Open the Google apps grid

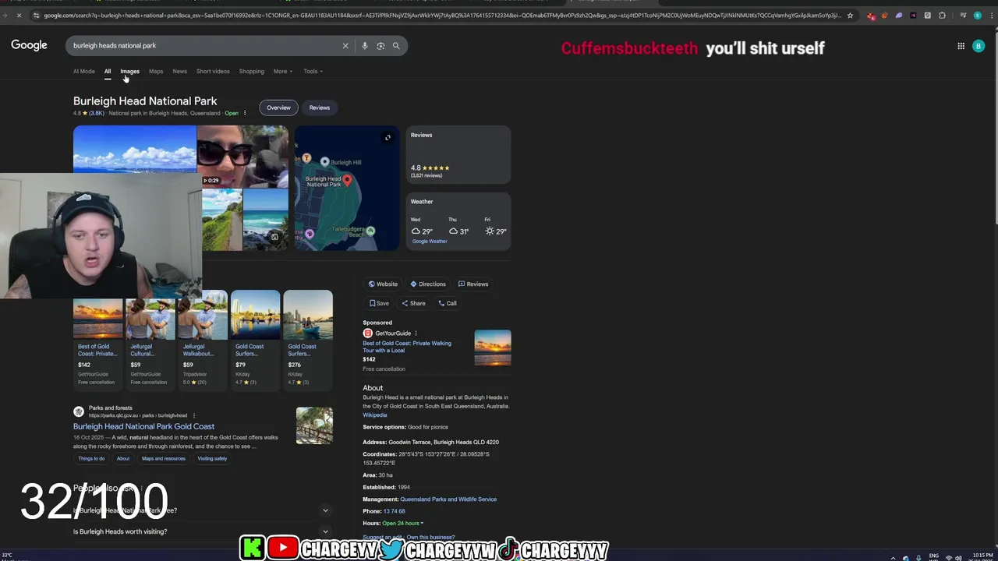[961, 46]
